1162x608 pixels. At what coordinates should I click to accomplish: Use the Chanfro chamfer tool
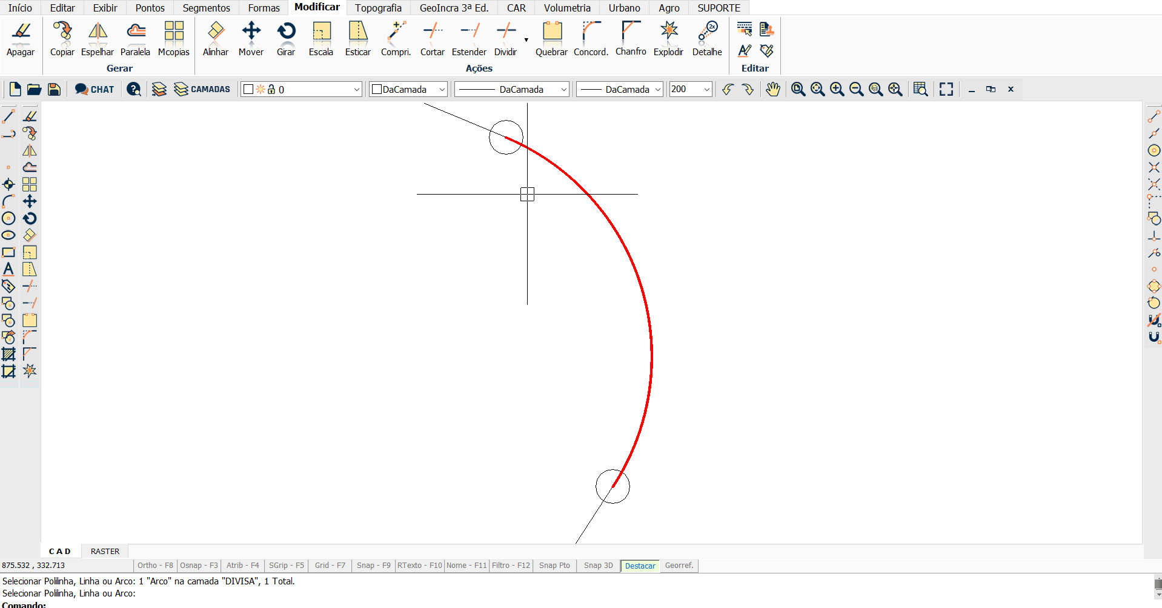(x=631, y=39)
